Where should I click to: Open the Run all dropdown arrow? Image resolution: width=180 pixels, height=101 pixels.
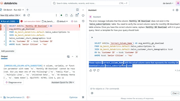(x=17, y=21)
